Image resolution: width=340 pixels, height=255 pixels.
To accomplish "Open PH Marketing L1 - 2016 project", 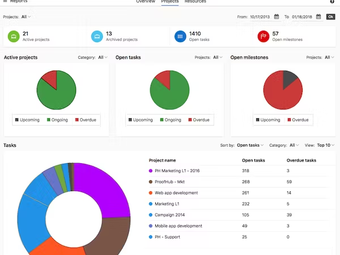I will [x=177, y=171].
